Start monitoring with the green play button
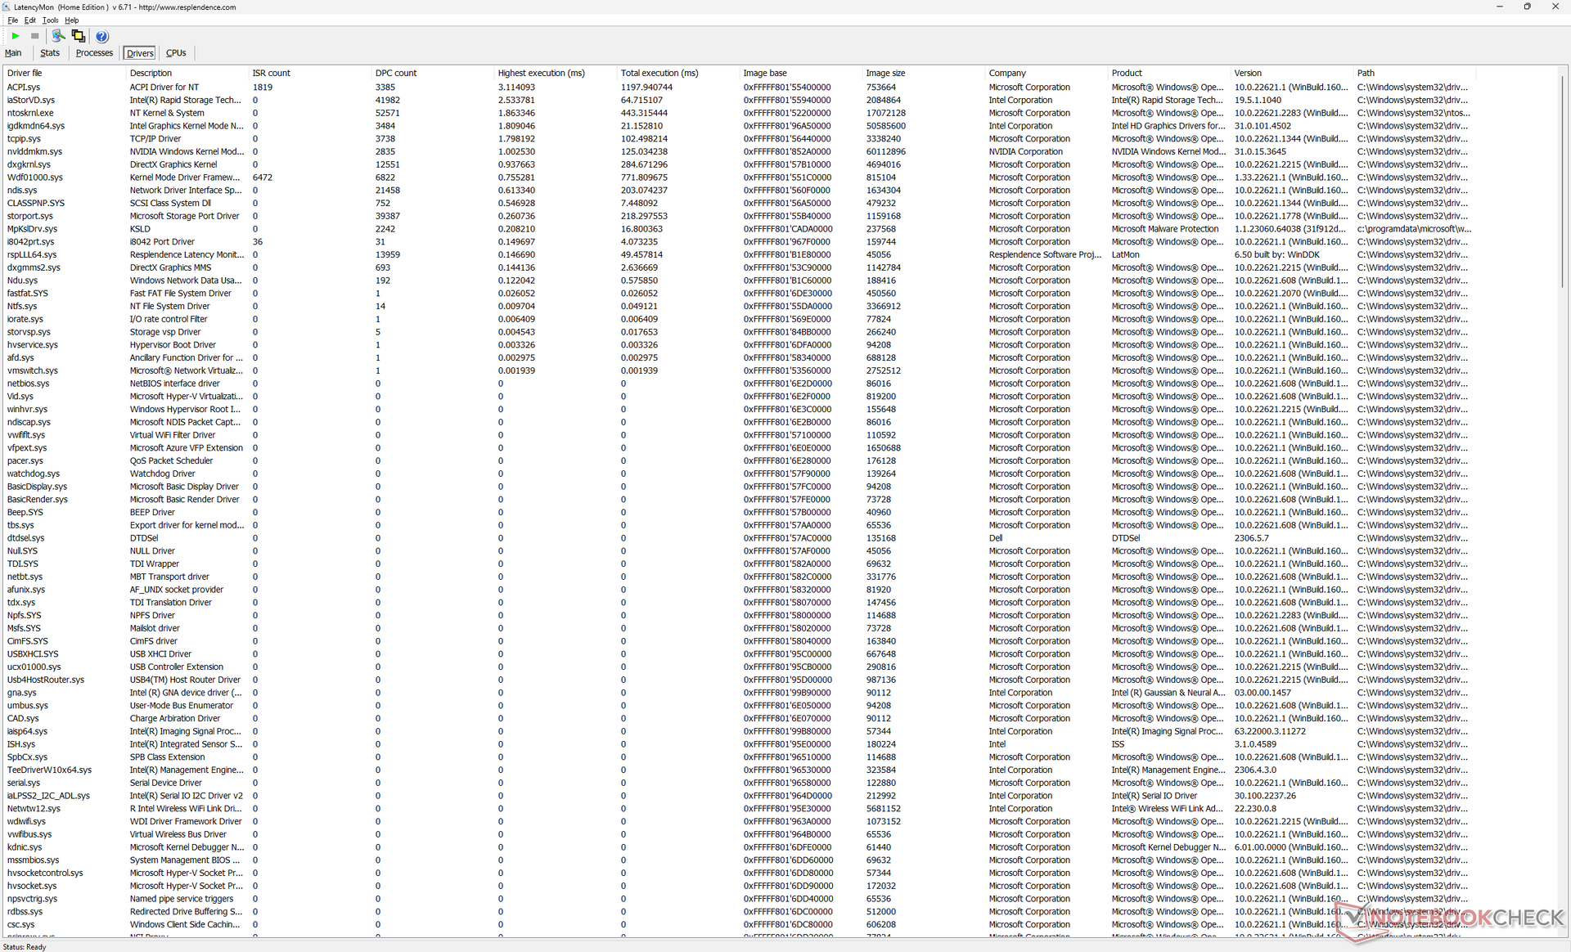 click(x=15, y=36)
